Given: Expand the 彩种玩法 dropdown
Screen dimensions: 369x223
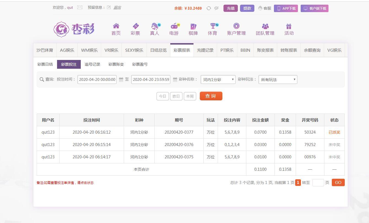Looking at the screenshot, I should (x=278, y=79).
